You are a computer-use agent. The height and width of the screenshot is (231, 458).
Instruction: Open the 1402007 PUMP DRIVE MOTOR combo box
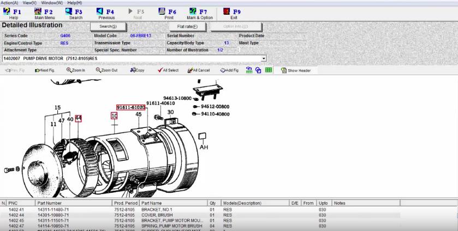point(134,58)
